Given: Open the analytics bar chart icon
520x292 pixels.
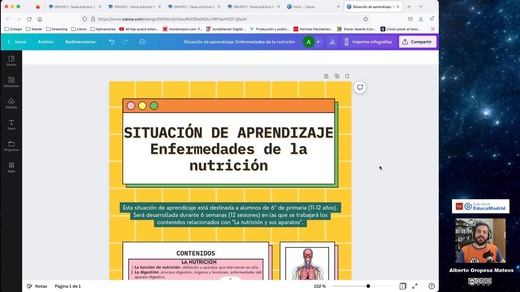Looking at the screenshot, I should tap(332, 42).
